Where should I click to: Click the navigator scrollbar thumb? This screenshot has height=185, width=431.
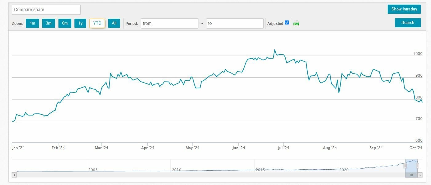411,175
